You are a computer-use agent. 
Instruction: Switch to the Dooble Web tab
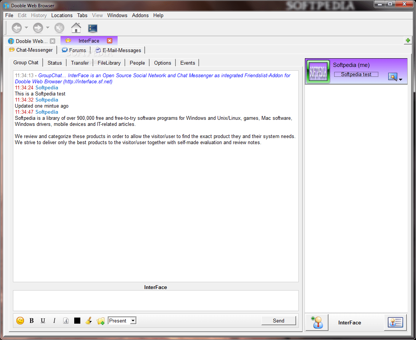point(31,41)
